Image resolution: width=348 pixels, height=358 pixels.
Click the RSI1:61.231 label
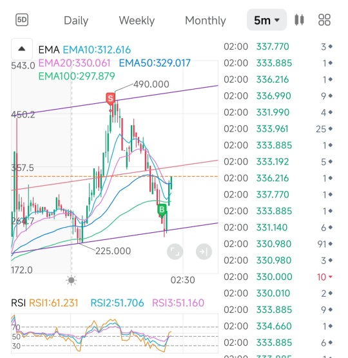click(53, 303)
